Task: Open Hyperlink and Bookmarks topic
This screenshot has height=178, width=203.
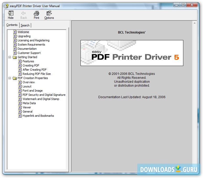Action: tap(38, 116)
